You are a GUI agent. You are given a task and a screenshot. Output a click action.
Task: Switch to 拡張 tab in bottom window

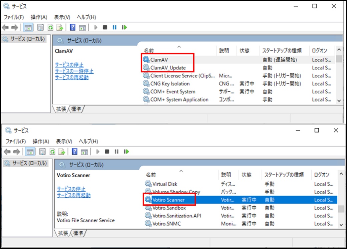pos(63,233)
